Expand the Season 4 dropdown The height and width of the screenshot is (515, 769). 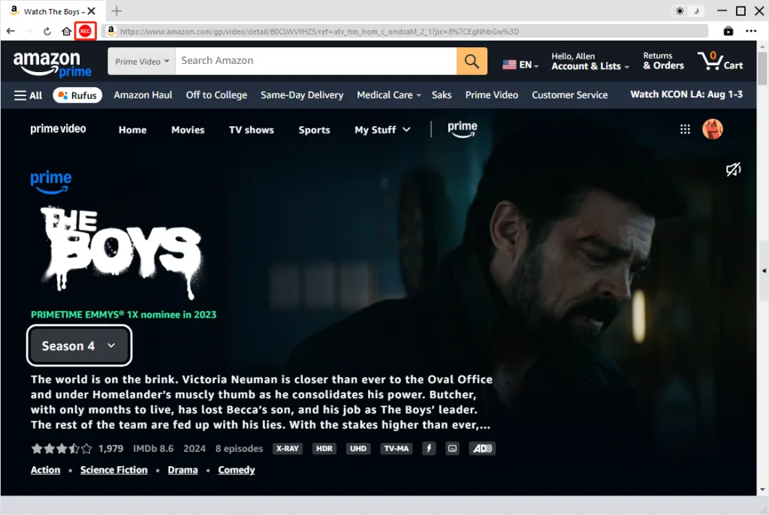click(x=80, y=345)
